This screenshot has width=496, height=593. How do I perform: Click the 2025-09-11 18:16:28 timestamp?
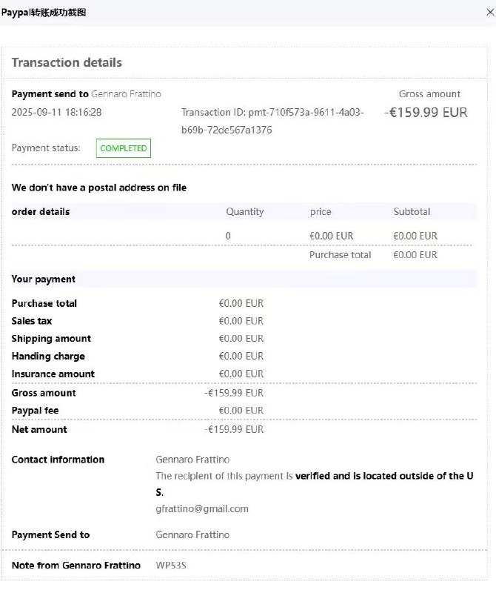57,112
